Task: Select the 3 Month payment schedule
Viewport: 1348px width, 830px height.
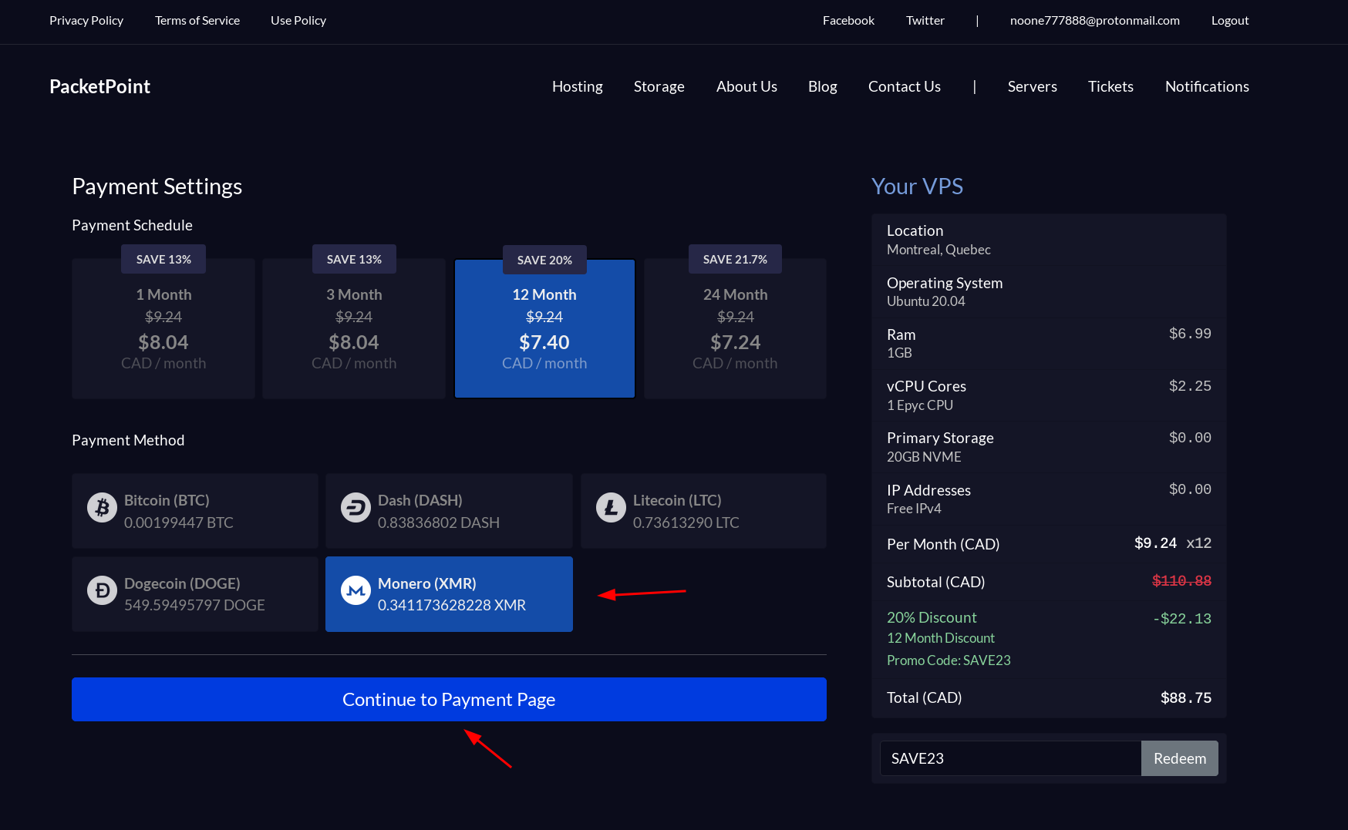Action: point(354,328)
